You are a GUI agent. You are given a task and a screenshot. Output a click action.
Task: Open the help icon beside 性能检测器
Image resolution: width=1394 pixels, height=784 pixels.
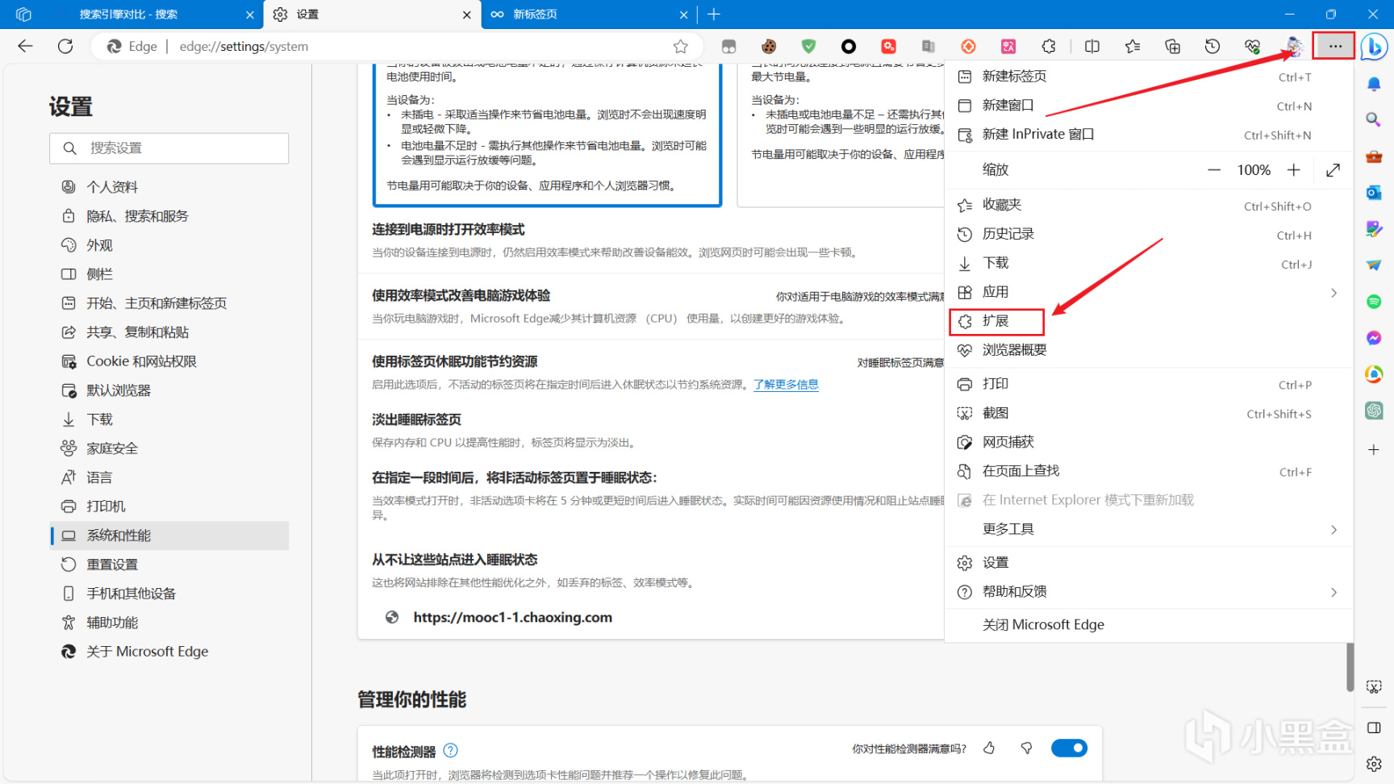click(x=451, y=751)
